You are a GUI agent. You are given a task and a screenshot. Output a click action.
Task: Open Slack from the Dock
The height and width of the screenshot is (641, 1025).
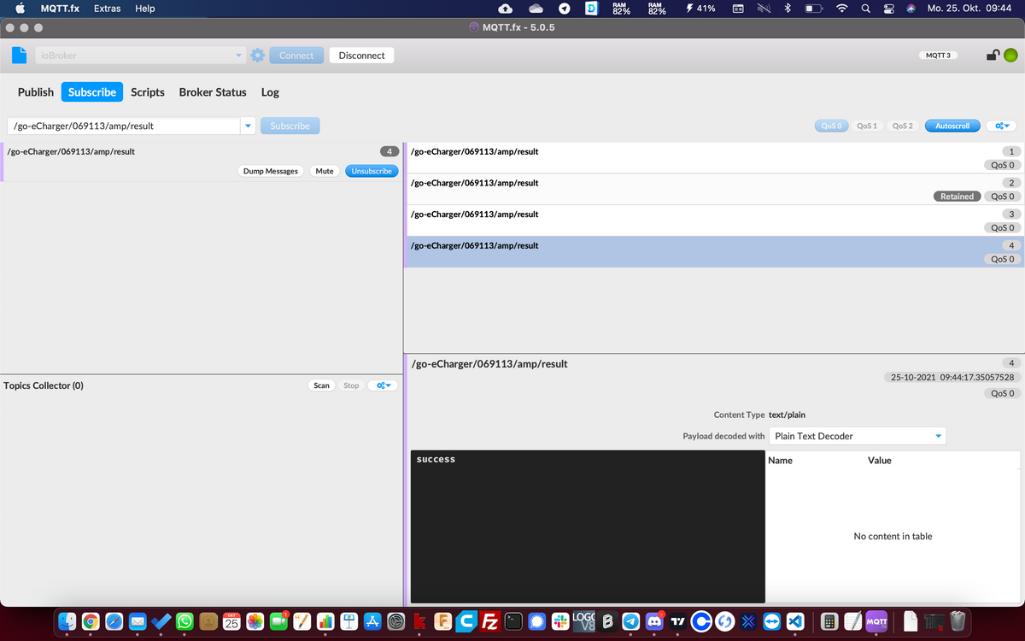560,621
